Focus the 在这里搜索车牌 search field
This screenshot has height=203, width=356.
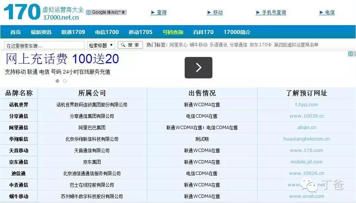[44, 45]
